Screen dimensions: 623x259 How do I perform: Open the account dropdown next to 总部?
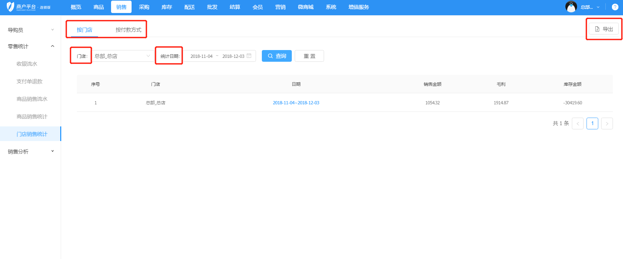click(x=598, y=7)
